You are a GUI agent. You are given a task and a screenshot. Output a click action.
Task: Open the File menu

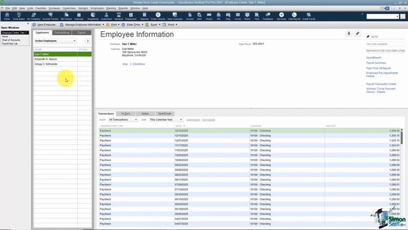[8, 8]
